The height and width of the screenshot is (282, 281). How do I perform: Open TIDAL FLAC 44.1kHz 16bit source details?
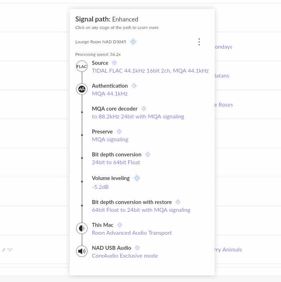[x=150, y=71]
